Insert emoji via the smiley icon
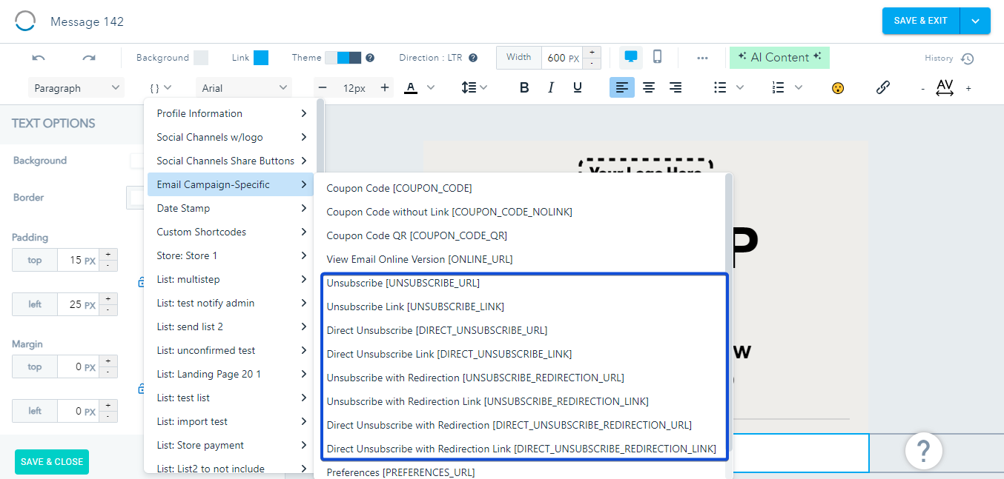The height and width of the screenshot is (479, 1004). tap(838, 88)
